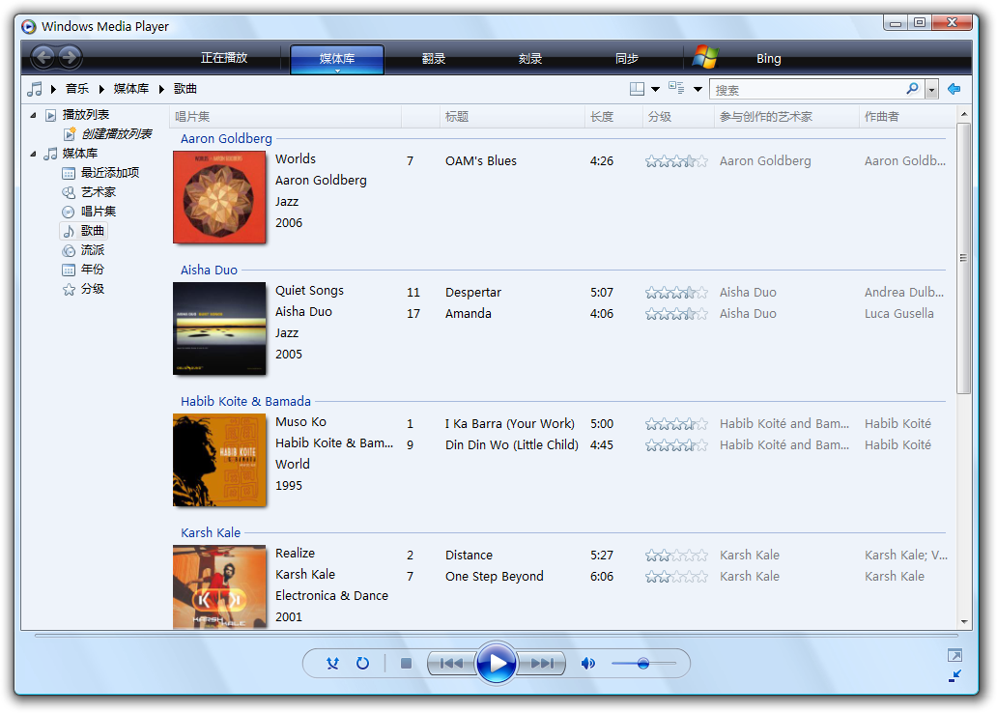The height and width of the screenshot is (713, 997).
Task: Open 流派 in the library tree
Action: [92, 250]
